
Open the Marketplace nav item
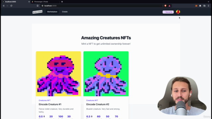[x=52, y=12]
